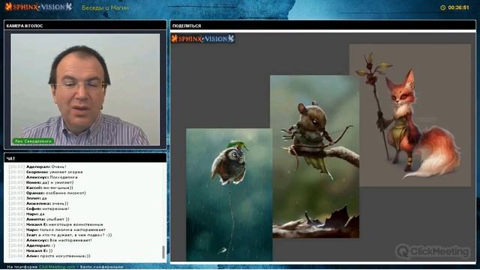
Task: Open the 'КАМЕРА И ГОЛОС' panel header
Action: click(x=85, y=25)
